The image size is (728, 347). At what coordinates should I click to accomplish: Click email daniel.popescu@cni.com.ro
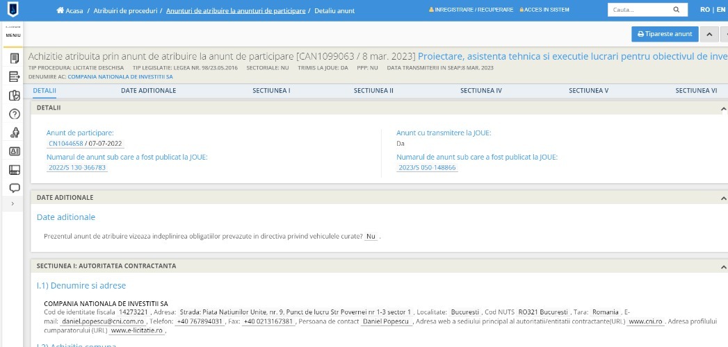click(102, 321)
